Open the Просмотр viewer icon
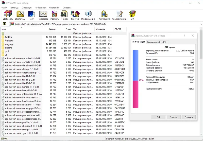The image size is (203, 141). tap(43, 14)
